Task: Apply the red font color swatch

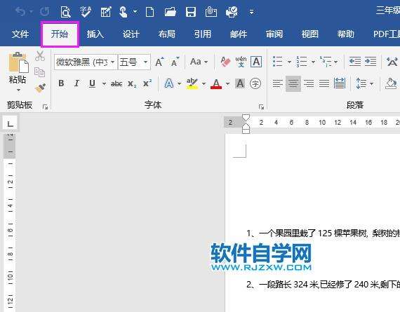Action: pos(216,83)
